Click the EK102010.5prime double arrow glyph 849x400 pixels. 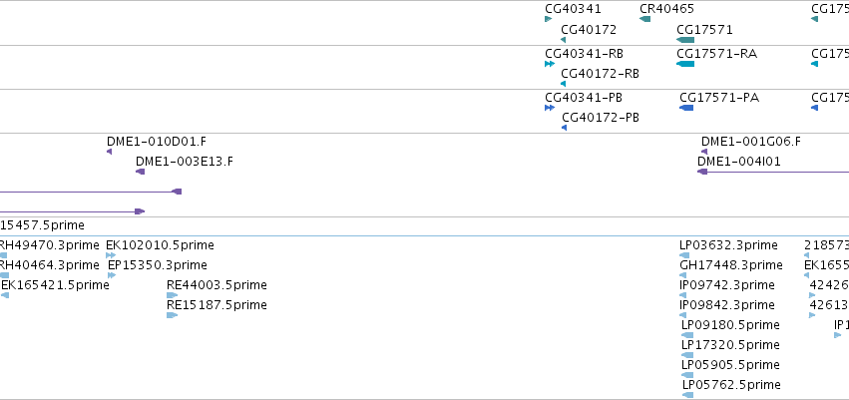click(111, 255)
